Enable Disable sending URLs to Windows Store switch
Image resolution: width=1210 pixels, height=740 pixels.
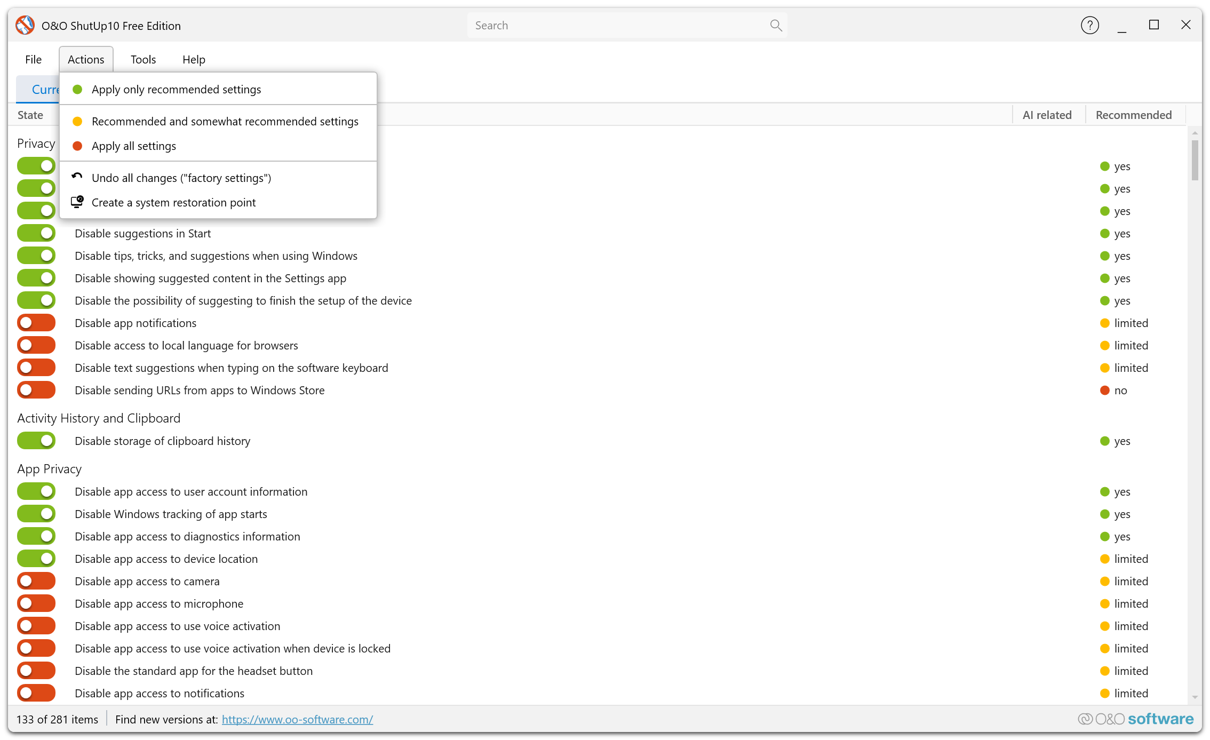pos(36,390)
